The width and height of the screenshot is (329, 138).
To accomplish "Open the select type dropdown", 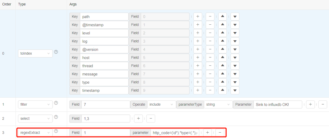I will coord(35,119).
